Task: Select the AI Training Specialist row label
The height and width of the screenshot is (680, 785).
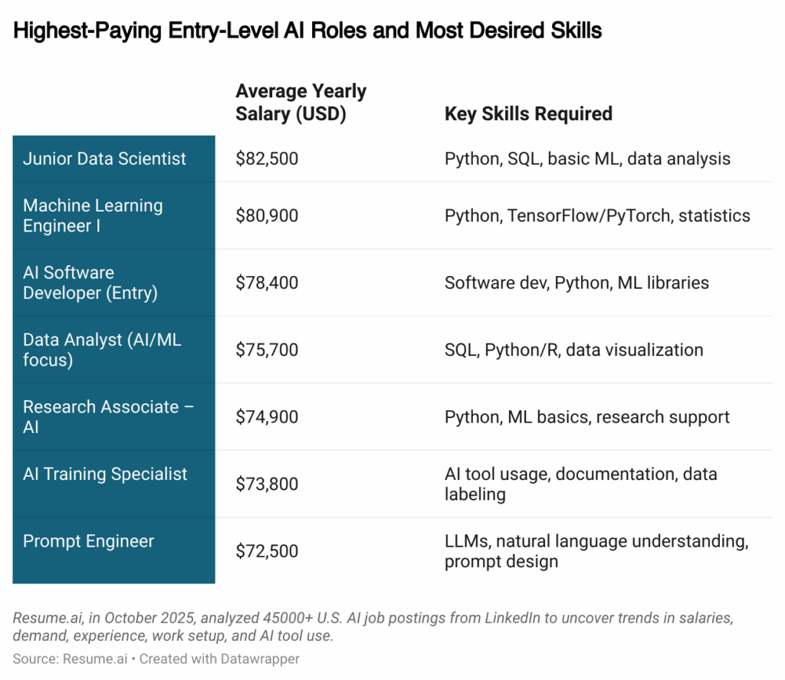Action: click(105, 474)
